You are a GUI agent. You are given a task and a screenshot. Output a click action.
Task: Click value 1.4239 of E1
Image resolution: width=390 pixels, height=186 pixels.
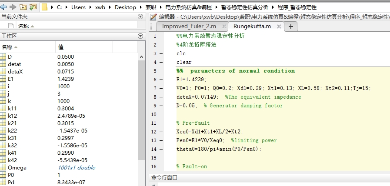66,79
